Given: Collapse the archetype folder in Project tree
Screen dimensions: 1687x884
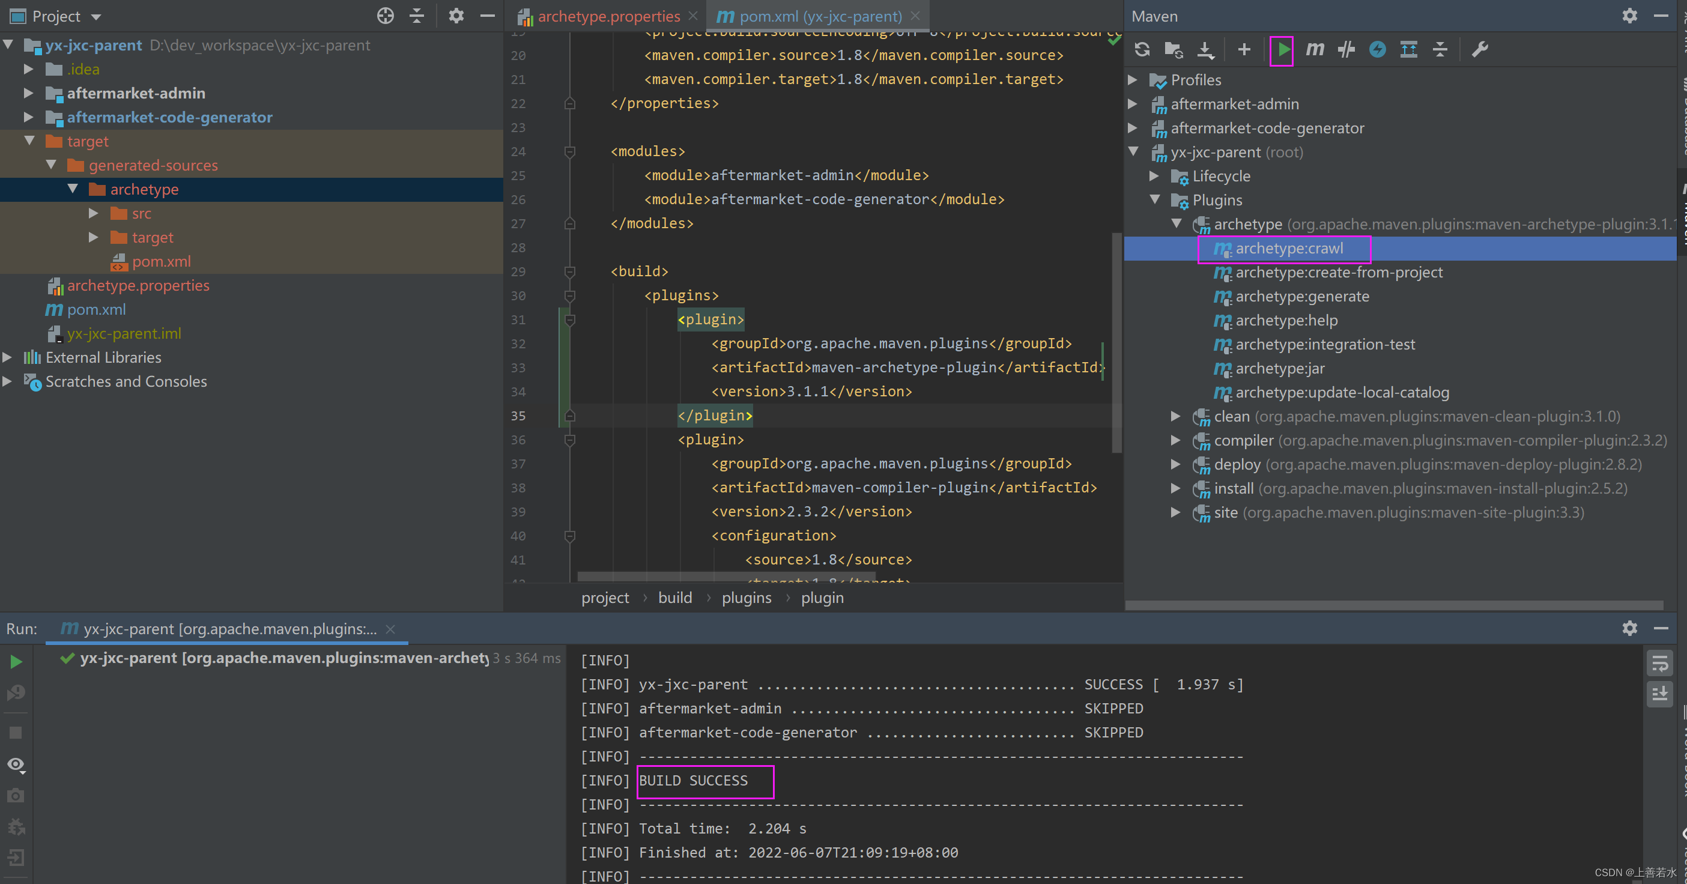Looking at the screenshot, I should pos(73,189).
